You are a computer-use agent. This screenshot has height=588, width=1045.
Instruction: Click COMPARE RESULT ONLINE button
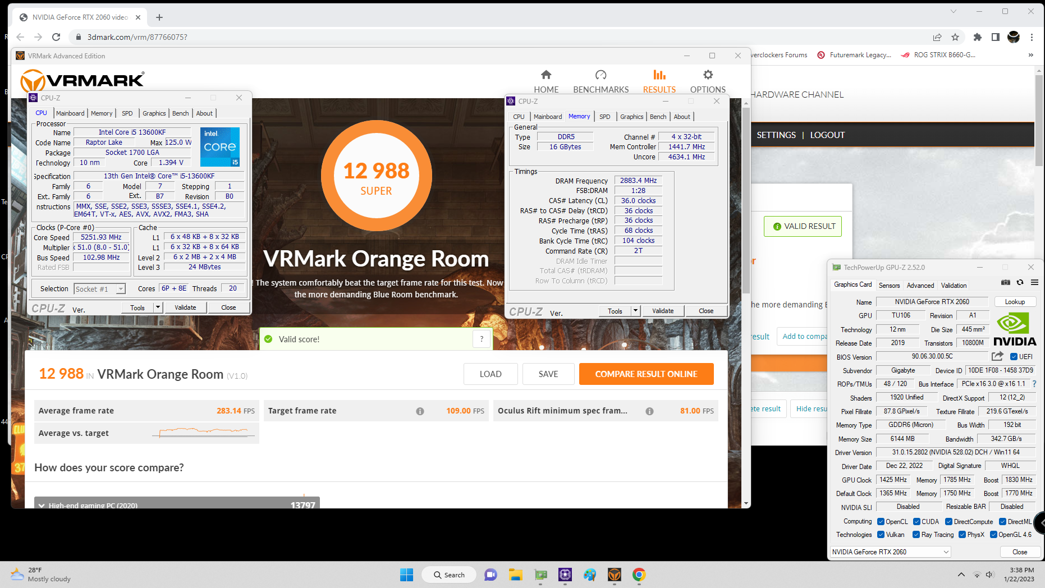pyautogui.click(x=646, y=374)
